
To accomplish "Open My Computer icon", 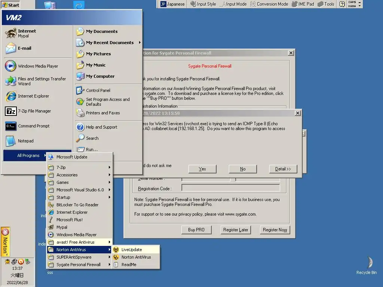I will pos(80,76).
